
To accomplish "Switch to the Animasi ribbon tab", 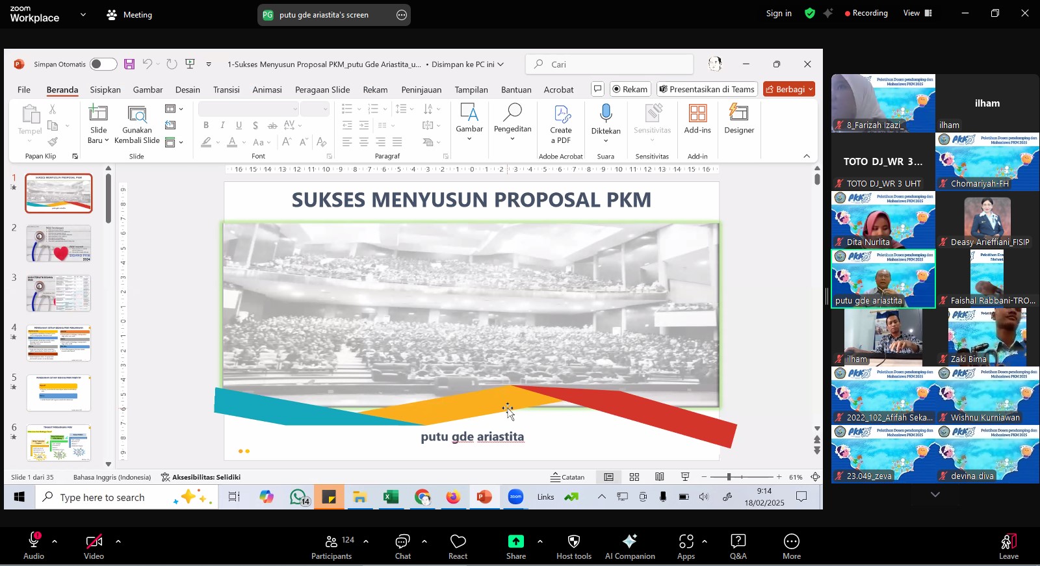I will (x=266, y=90).
